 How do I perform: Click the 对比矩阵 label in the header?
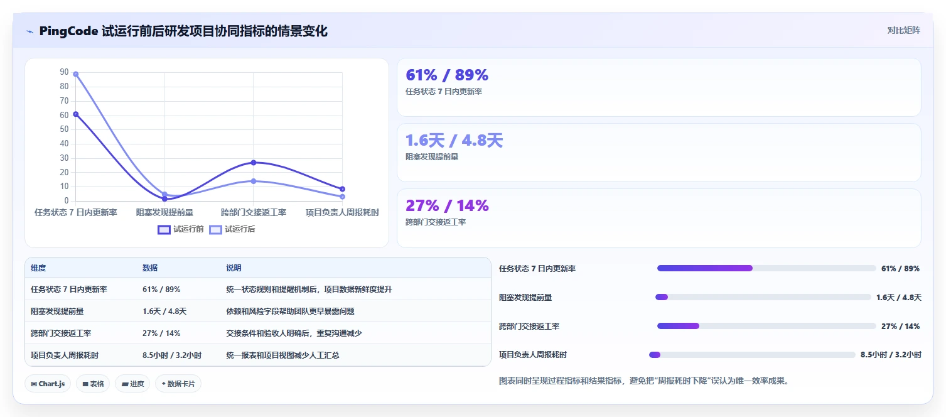coord(903,30)
